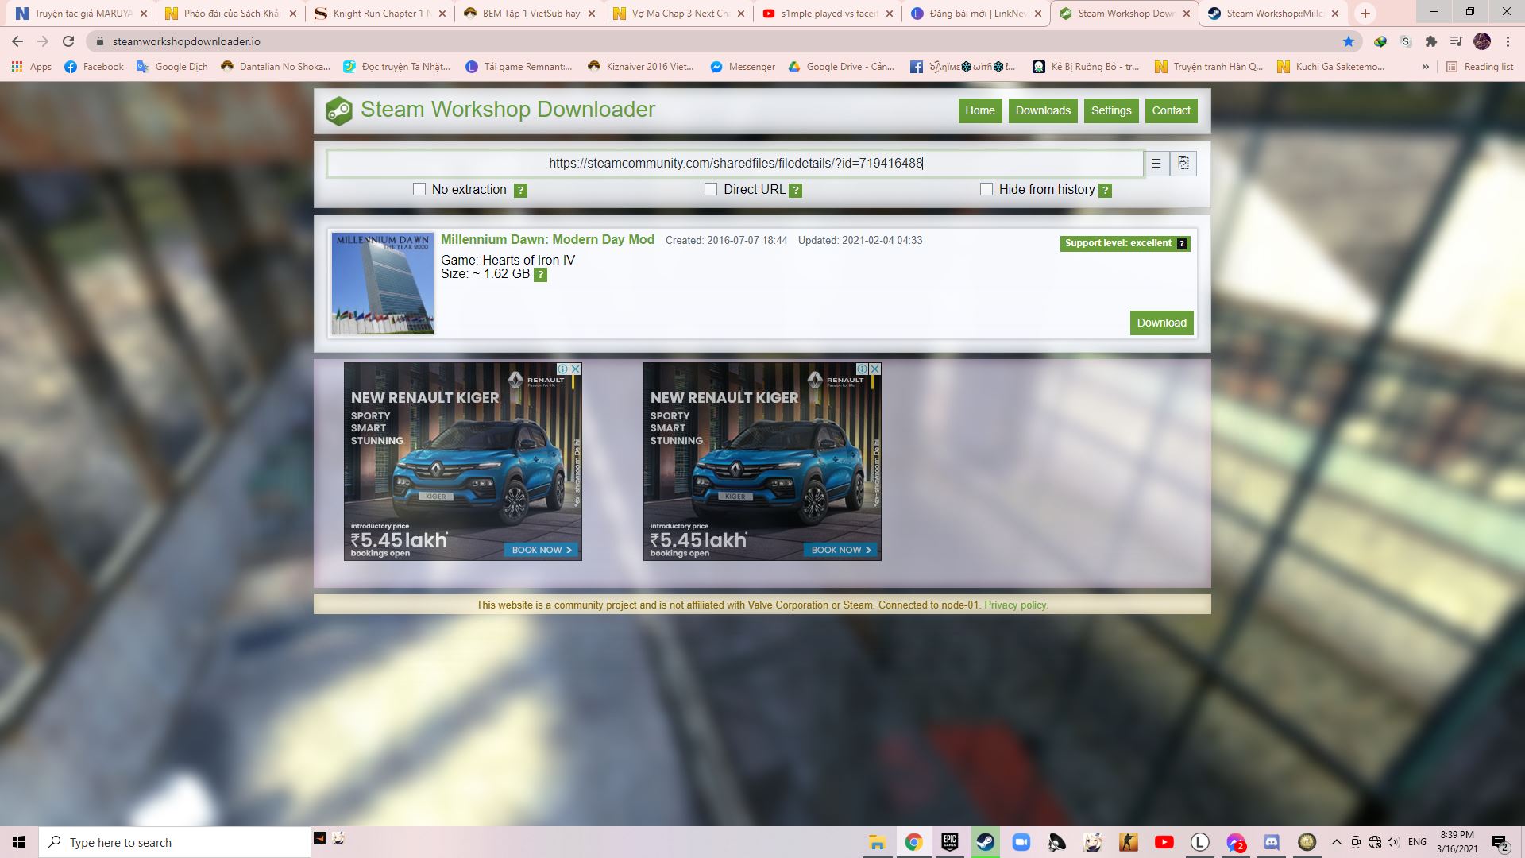Open Steam from the Windows taskbar
The image size is (1525, 858).
(x=986, y=842)
